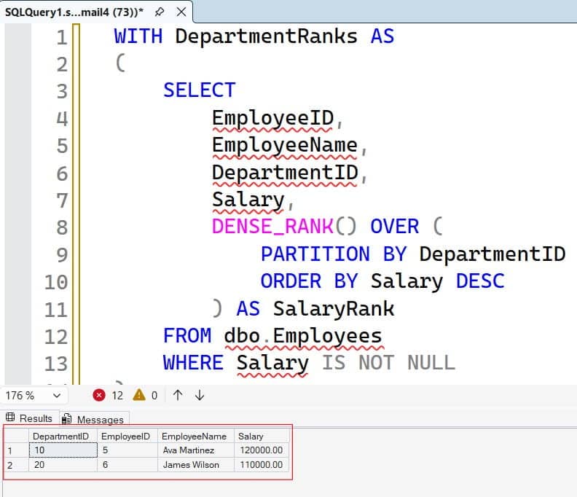Click the yellow warning count icon
The width and height of the screenshot is (577, 497).
139,395
